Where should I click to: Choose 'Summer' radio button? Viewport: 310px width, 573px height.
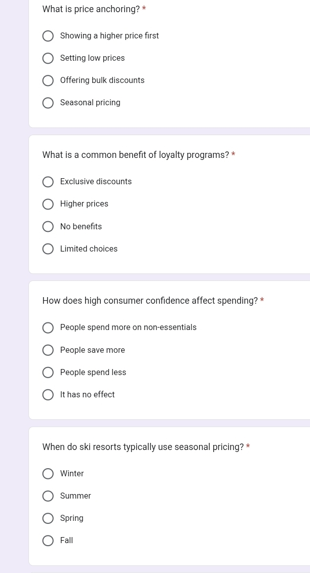pos(48,496)
